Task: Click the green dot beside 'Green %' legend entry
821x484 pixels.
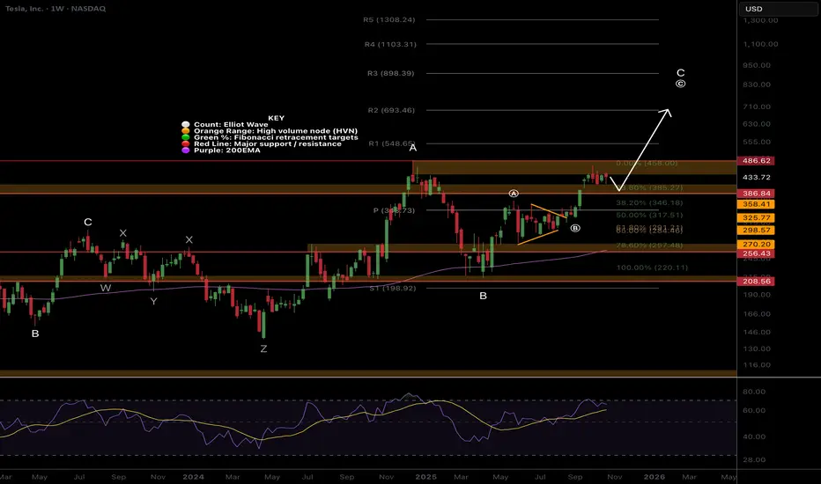Action: pos(185,137)
